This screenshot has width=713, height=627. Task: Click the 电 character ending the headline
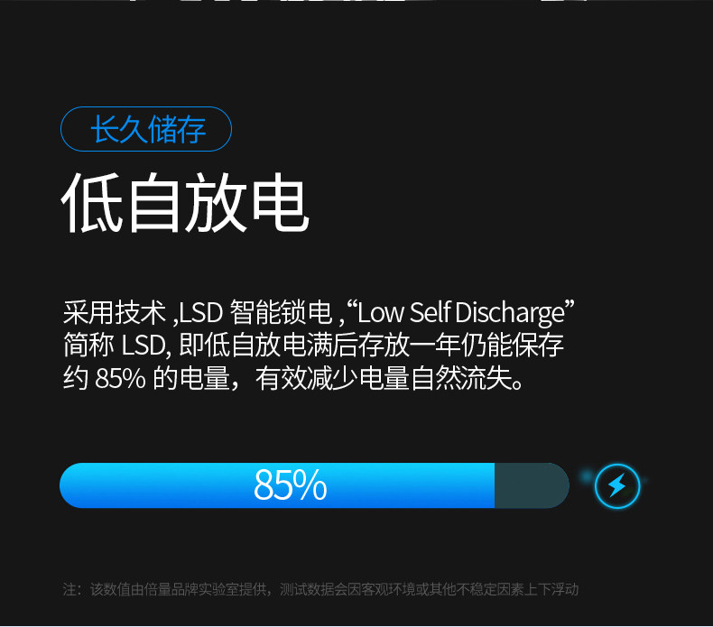[x=281, y=202]
